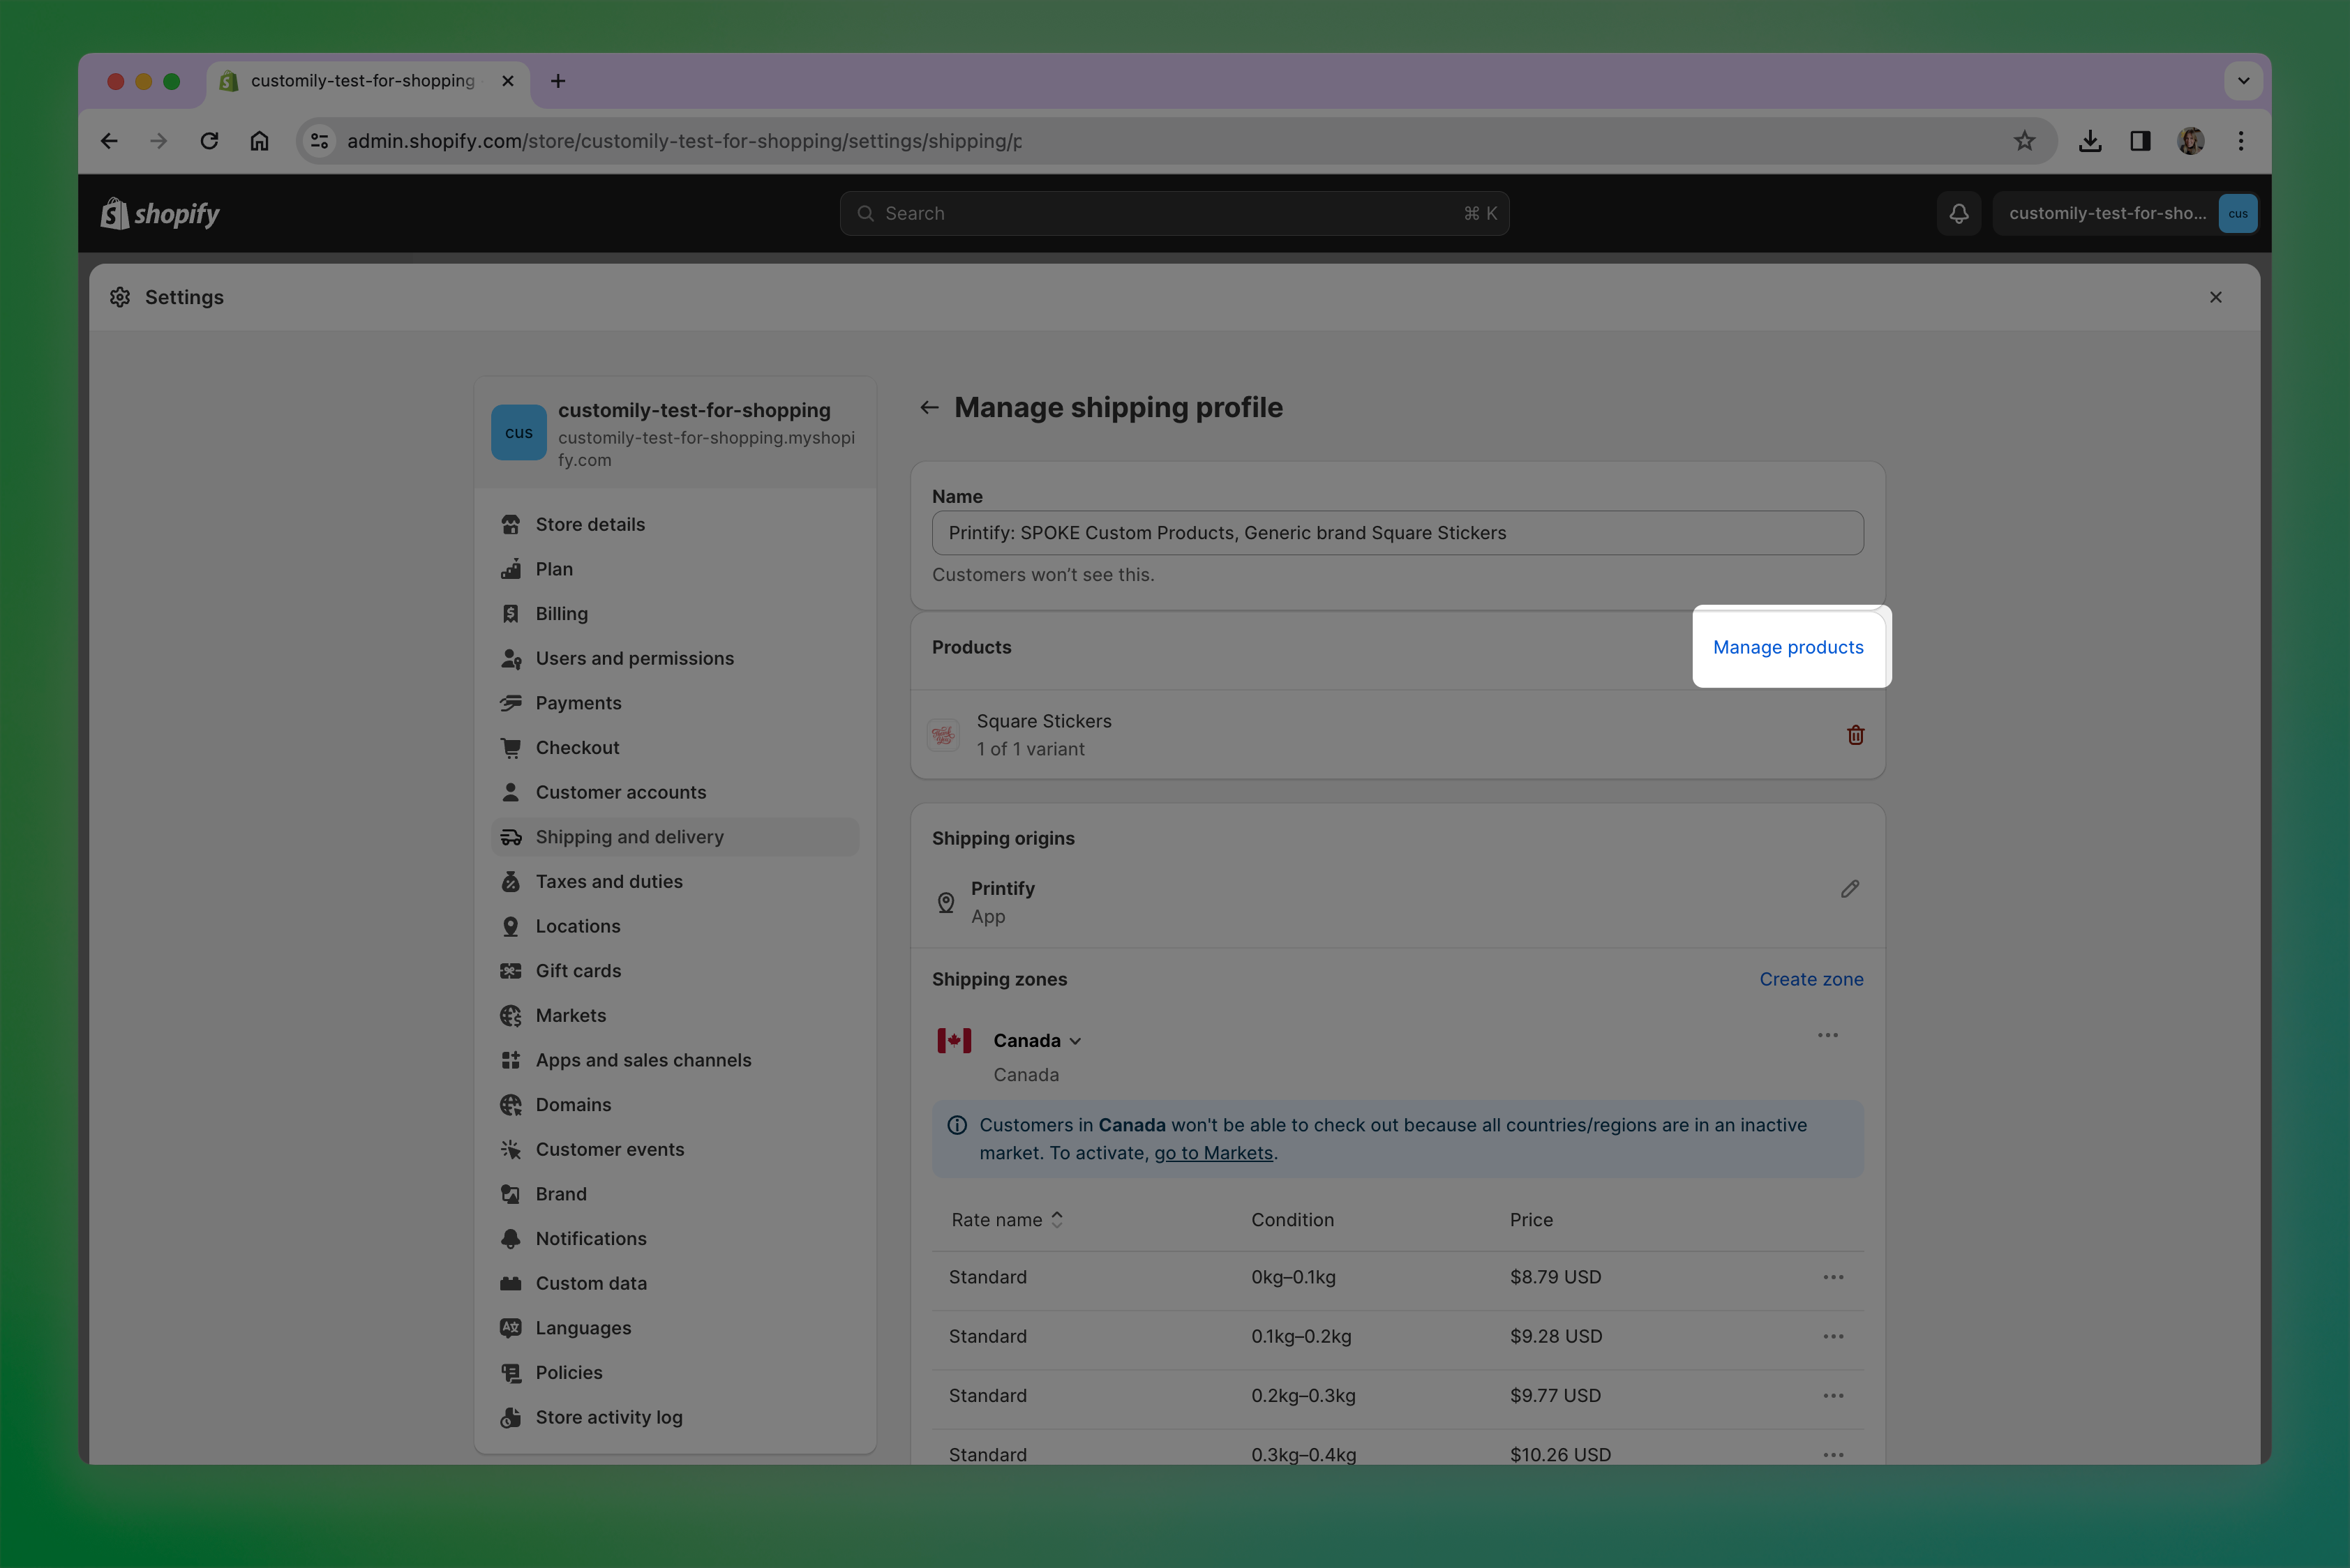Click Square Stickers product thumbnail
Screen dimensions: 2350x1568
click(943, 735)
